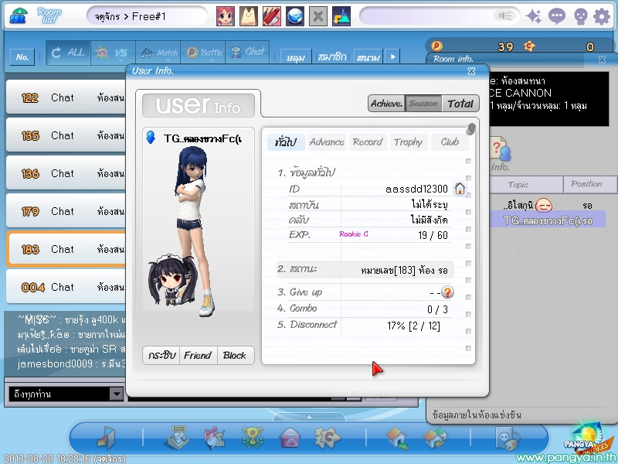618x464 pixels.
Task: Open settings gear icon in top bar
Action: 602,16
